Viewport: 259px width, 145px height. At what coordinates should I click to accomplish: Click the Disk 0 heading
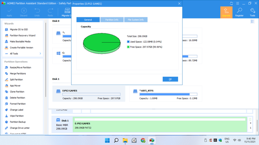click(x=56, y=21)
